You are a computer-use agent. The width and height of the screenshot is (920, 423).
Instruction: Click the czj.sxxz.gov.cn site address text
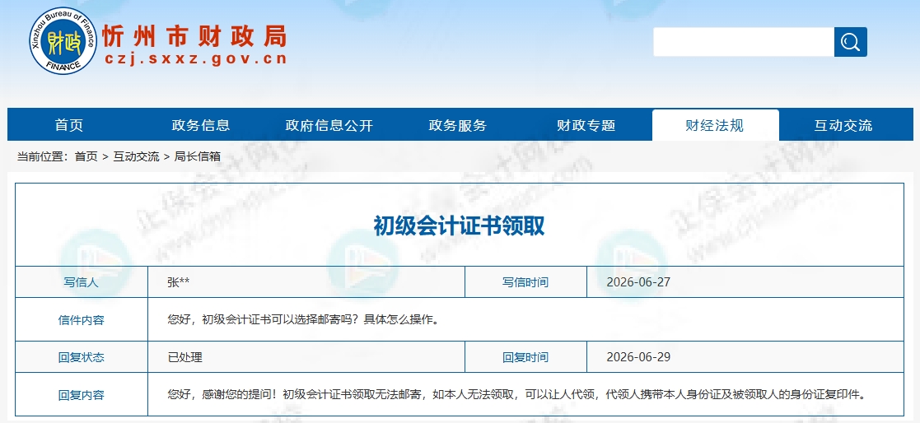tap(196, 59)
